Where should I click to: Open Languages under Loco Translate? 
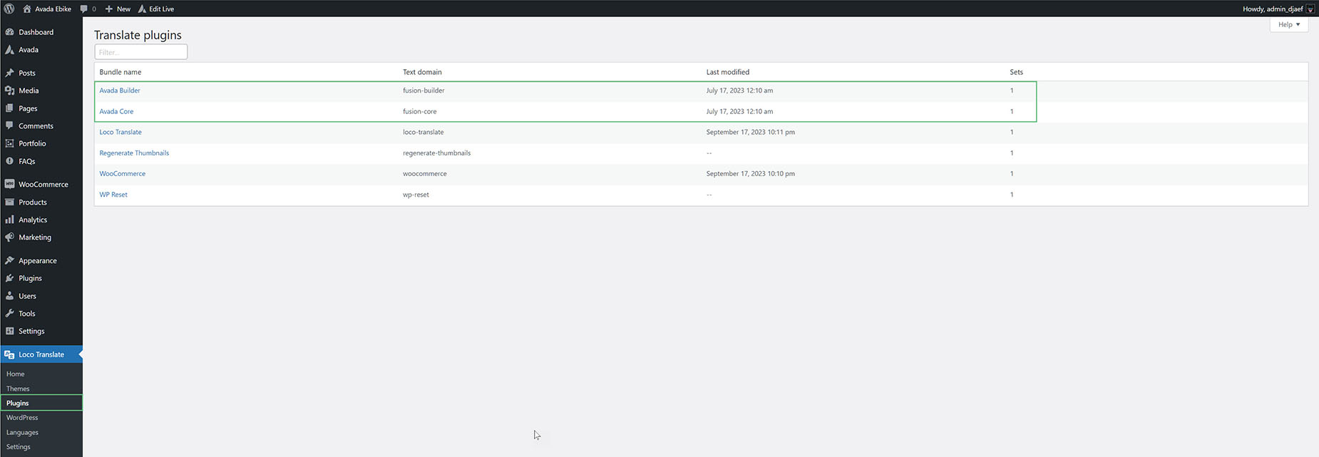pos(22,432)
